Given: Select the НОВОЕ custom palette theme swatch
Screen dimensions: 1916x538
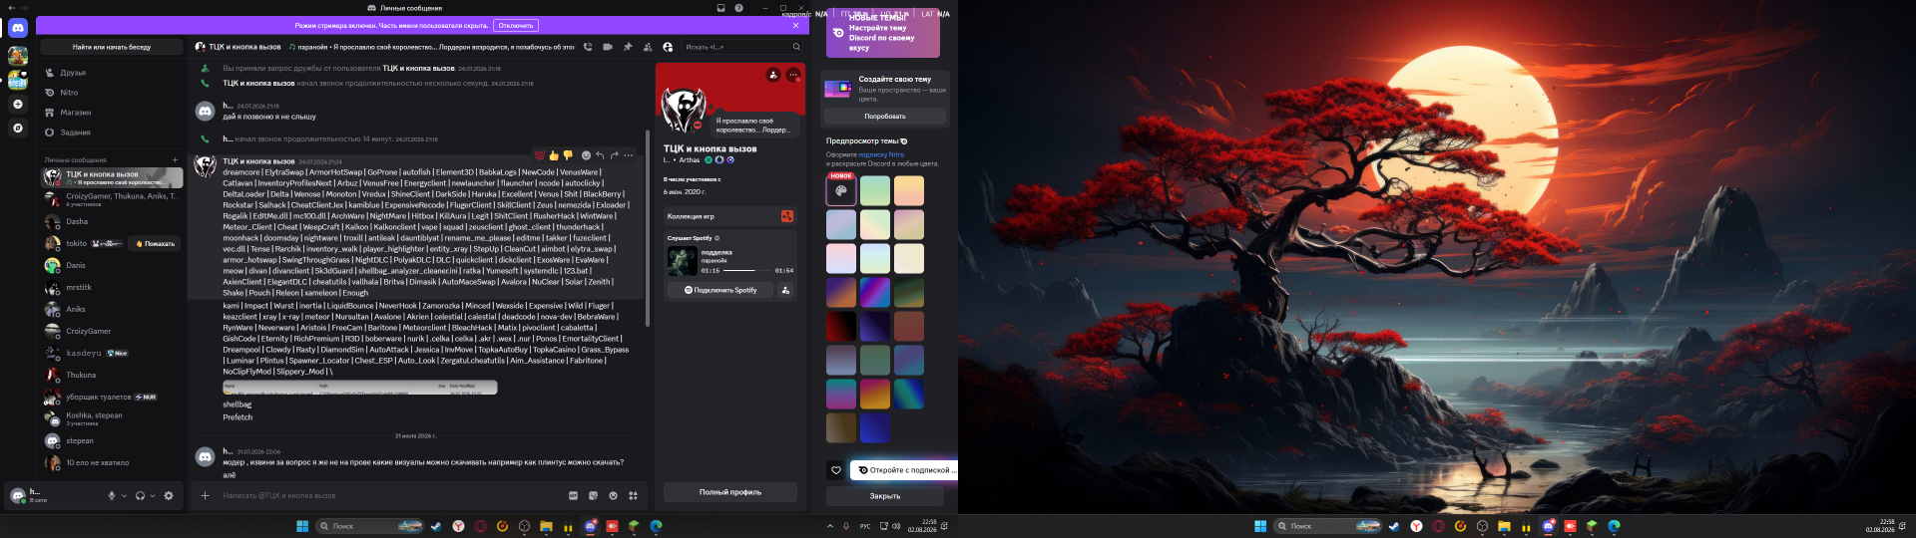Looking at the screenshot, I should tap(841, 189).
